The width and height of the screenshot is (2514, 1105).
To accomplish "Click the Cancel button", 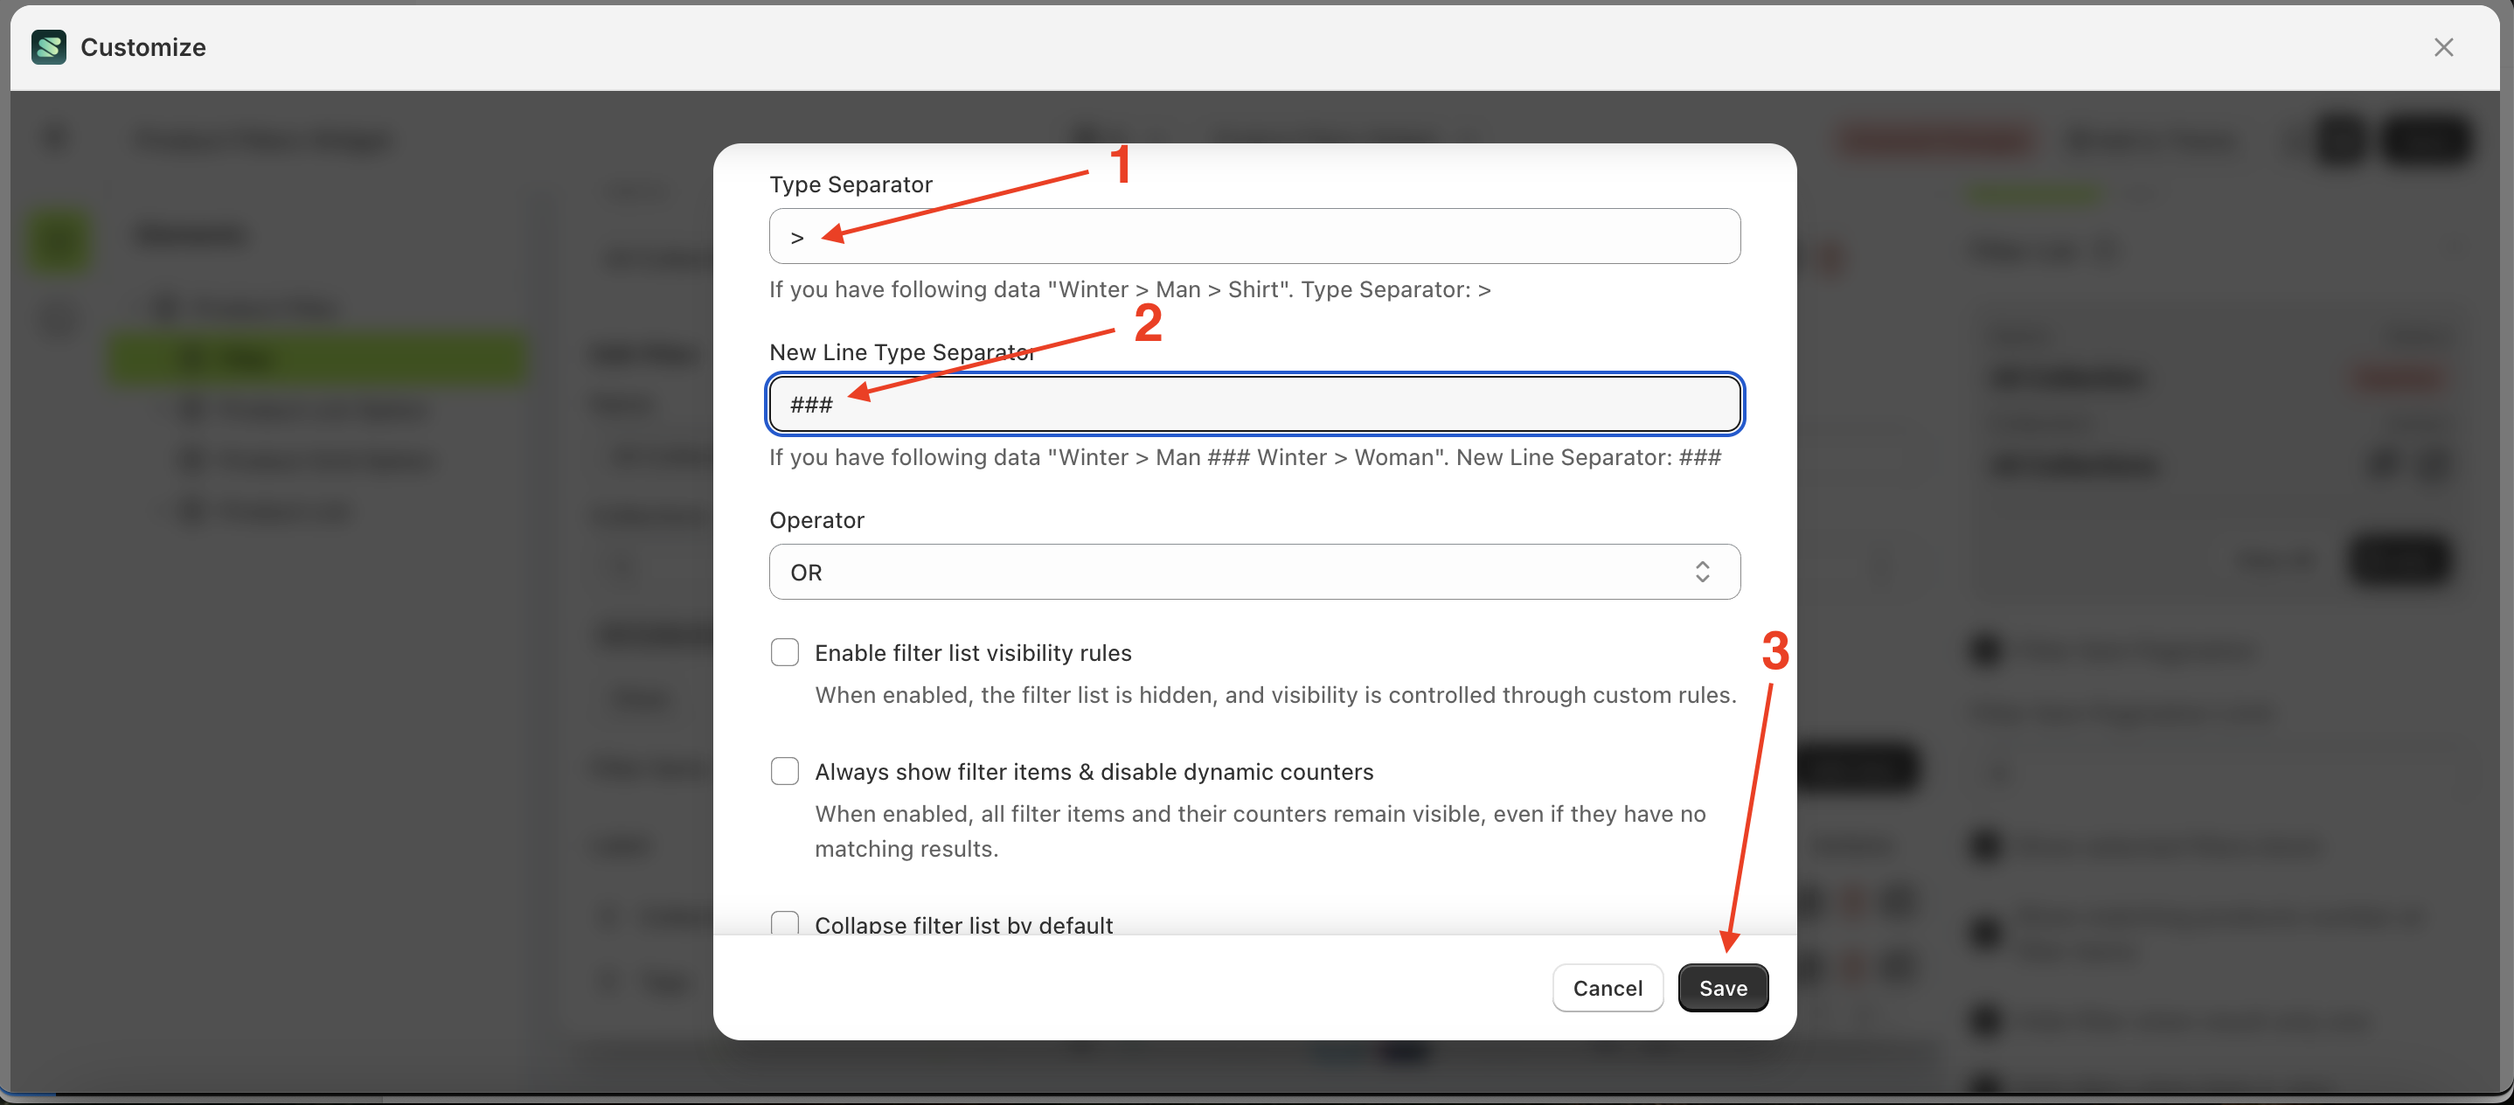I will pyautogui.click(x=1608, y=988).
